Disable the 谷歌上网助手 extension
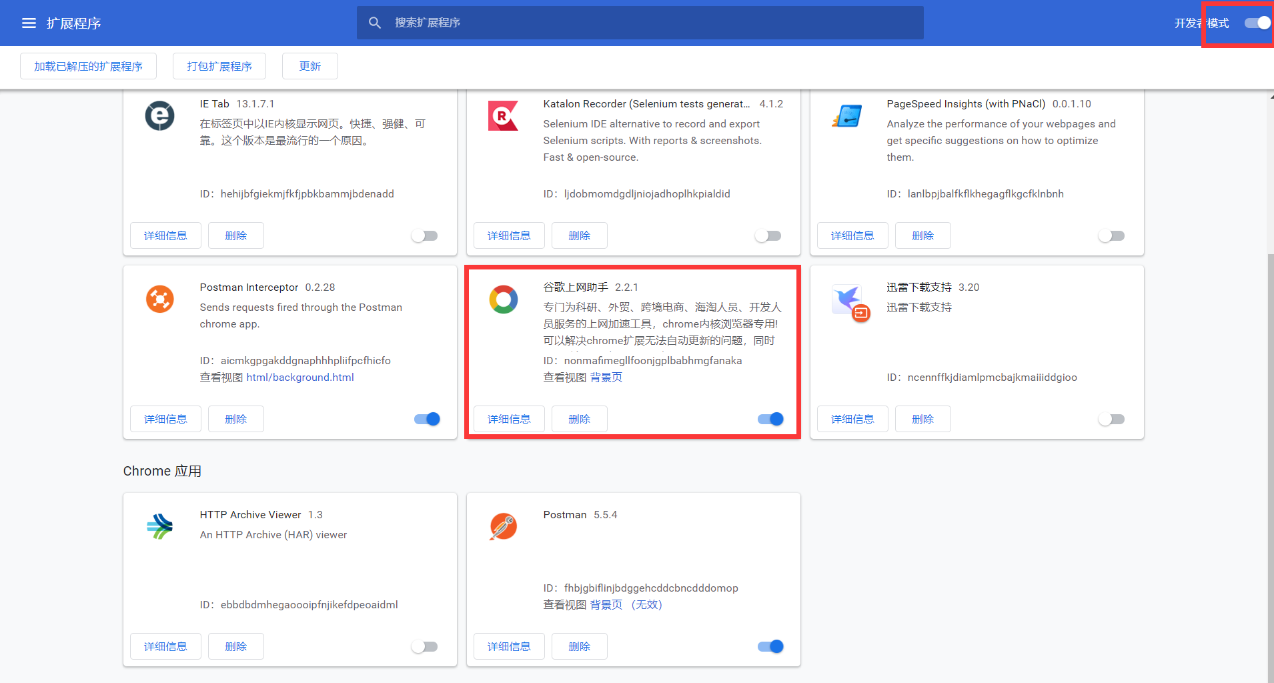The image size is (1274, 683). coord(770,419)
